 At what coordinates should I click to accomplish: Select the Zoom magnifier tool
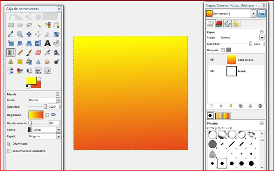pyautogui.click(x=20, y=34)
